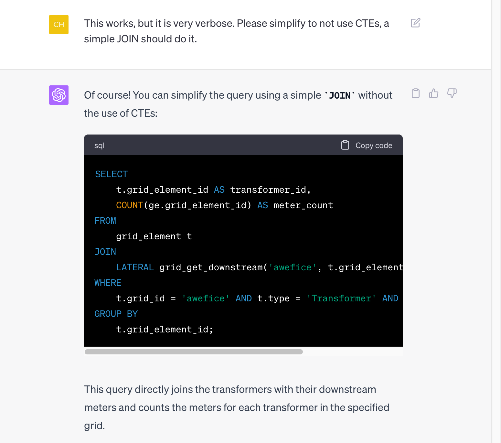Click the clipboard icon in the code header

click(x=345, y=145)
